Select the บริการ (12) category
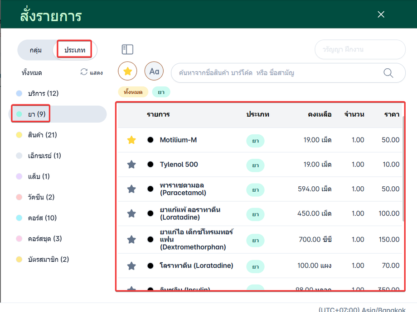Viewport: 417px width, 312px height. pyautogui.click(x=43, y=94)
